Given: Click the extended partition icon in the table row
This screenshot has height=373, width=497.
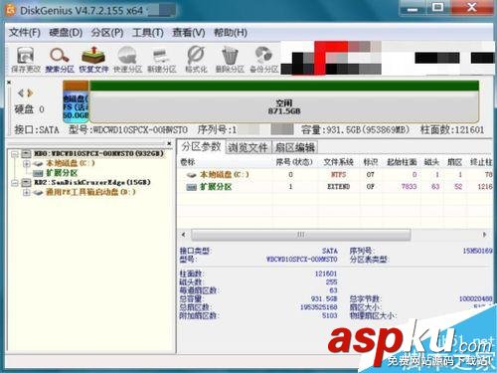Looking at the screenshot, I should pyautogui.click(x=192, y=187).
